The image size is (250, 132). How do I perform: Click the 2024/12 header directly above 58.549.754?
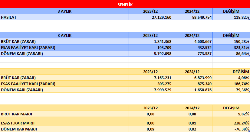(192, 11)
